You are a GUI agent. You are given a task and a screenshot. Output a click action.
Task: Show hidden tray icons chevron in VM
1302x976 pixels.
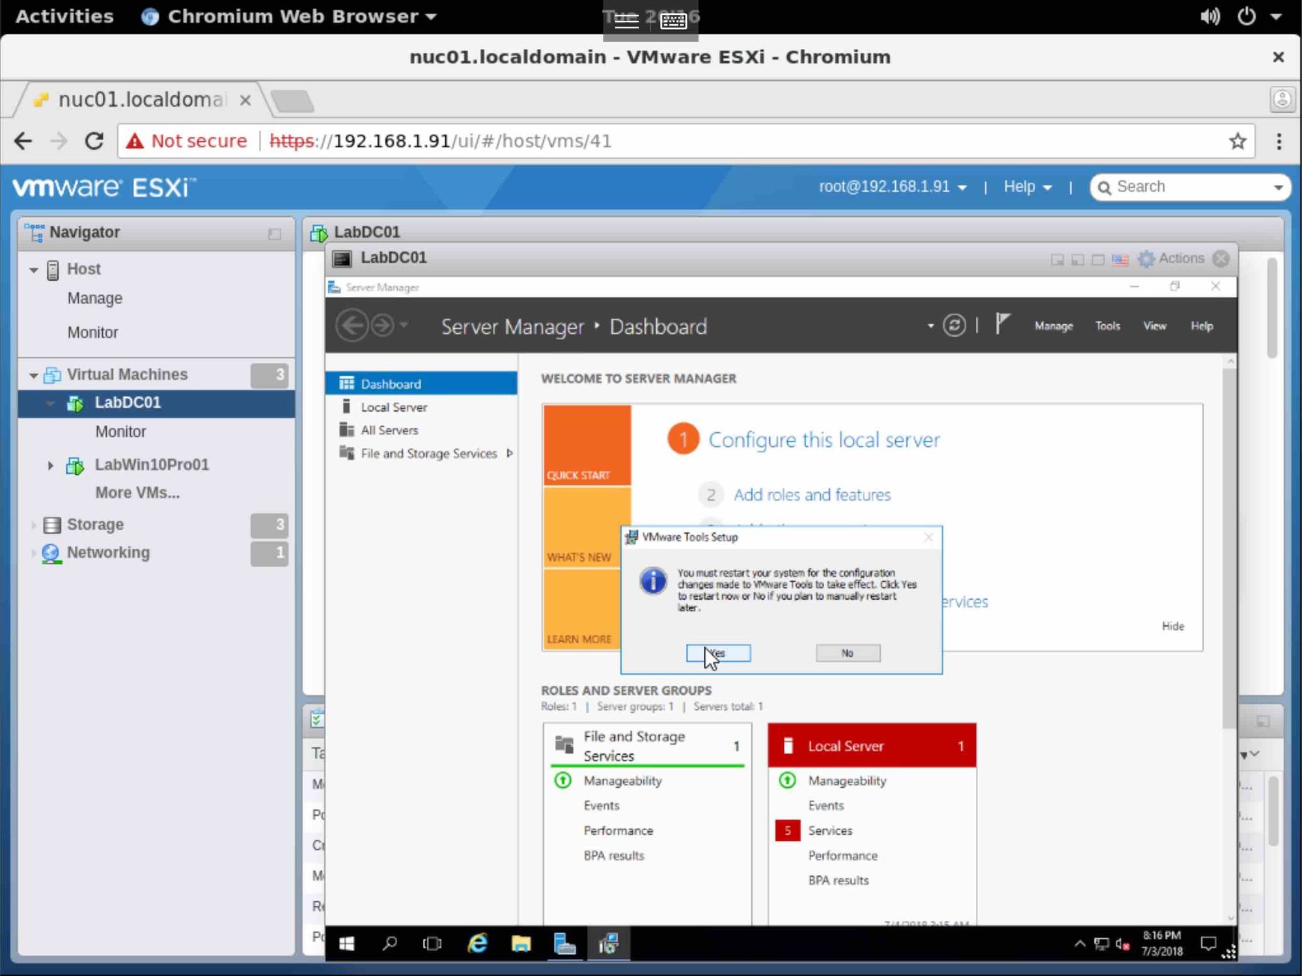[1079, 943]
